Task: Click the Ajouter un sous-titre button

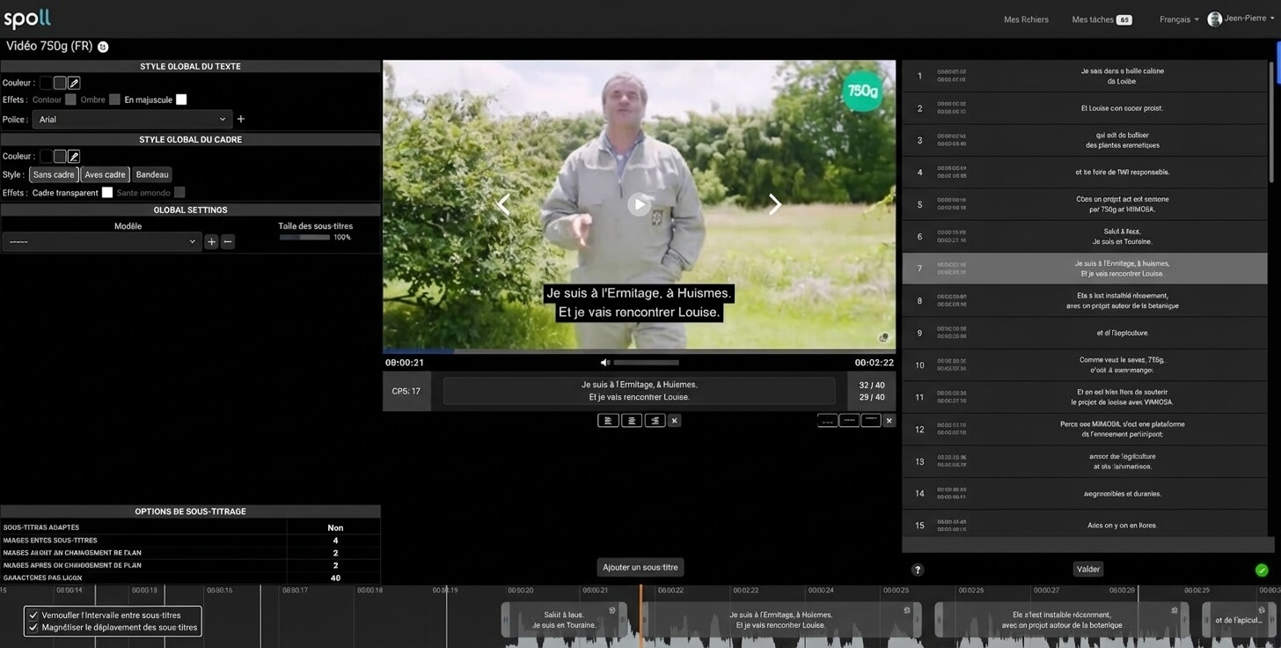Action: click(x=640, y=568)
